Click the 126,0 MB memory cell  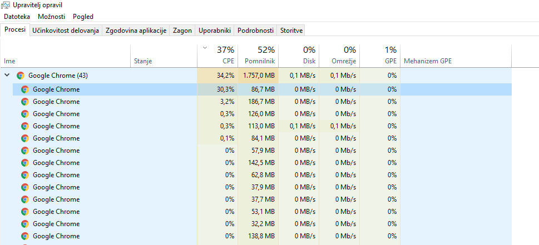tap(258, 114)
